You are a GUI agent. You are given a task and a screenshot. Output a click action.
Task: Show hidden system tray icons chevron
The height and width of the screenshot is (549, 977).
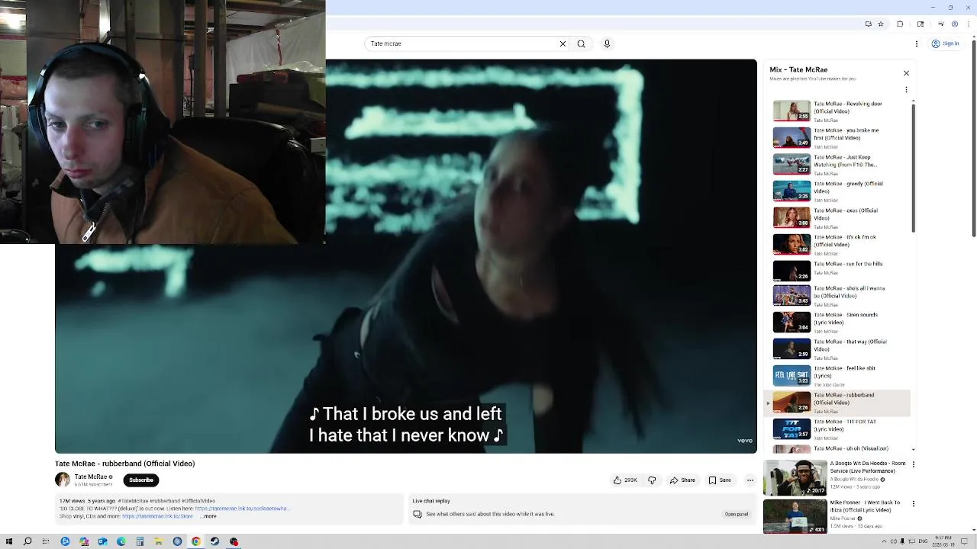[884, 541]
